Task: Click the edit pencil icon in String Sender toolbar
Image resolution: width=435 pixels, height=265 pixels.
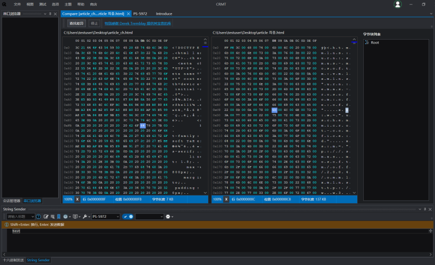Action: (x=46, y=217)
